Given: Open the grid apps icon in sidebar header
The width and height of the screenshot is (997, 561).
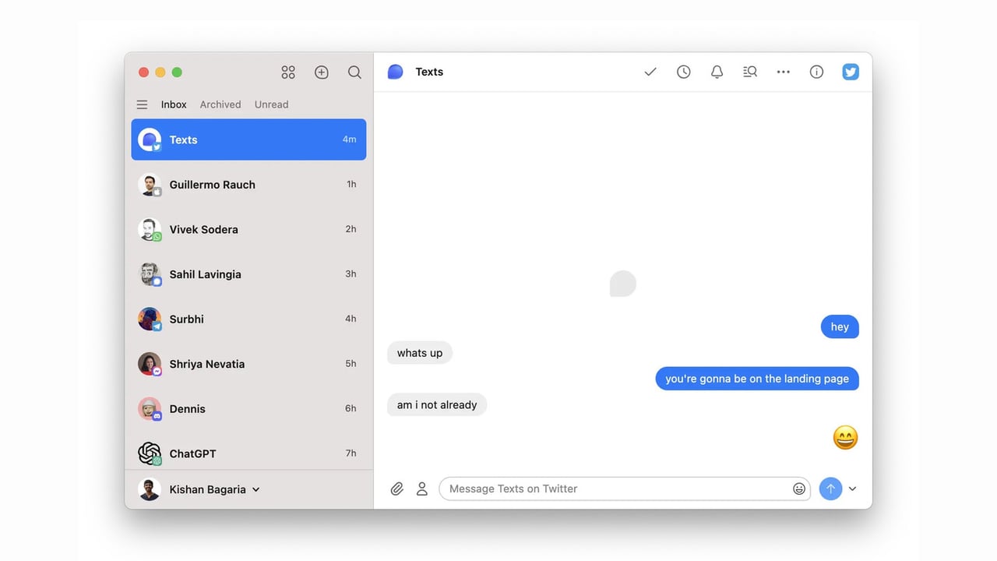Looking at the screenshot, I should (x=288, y=72).
